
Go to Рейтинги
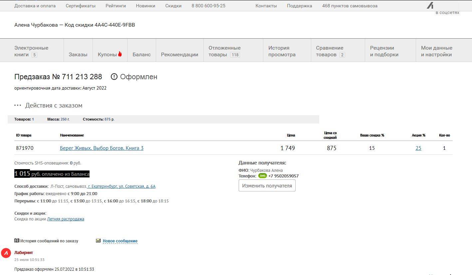coord(116,6)
